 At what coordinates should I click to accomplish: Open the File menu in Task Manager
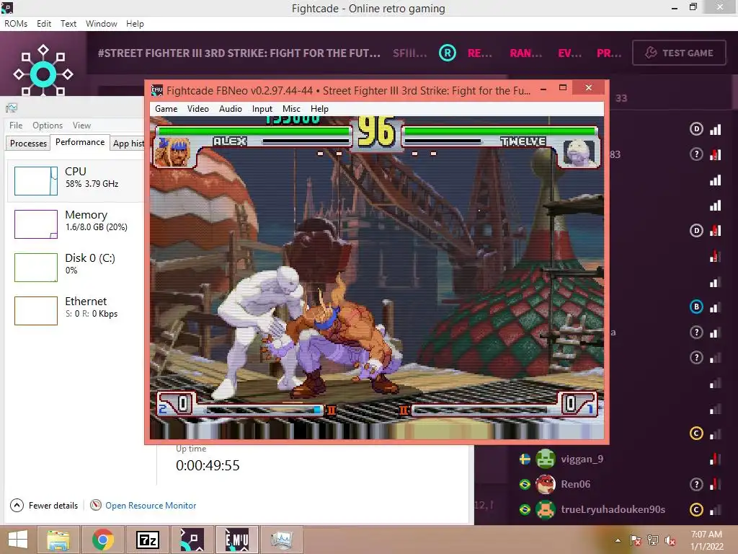point(16,126)
